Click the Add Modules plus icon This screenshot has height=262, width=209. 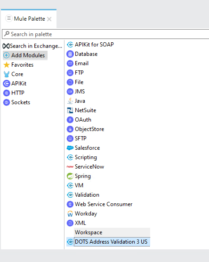[7, 55]
